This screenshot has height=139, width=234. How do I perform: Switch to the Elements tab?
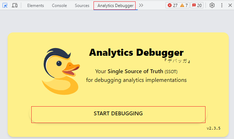tap(35, 6)
